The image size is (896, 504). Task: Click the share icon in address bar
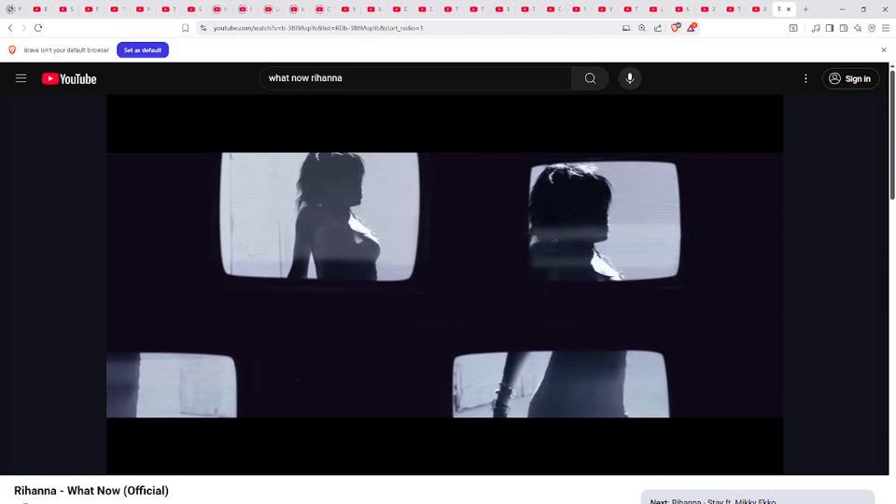point(658,28)
